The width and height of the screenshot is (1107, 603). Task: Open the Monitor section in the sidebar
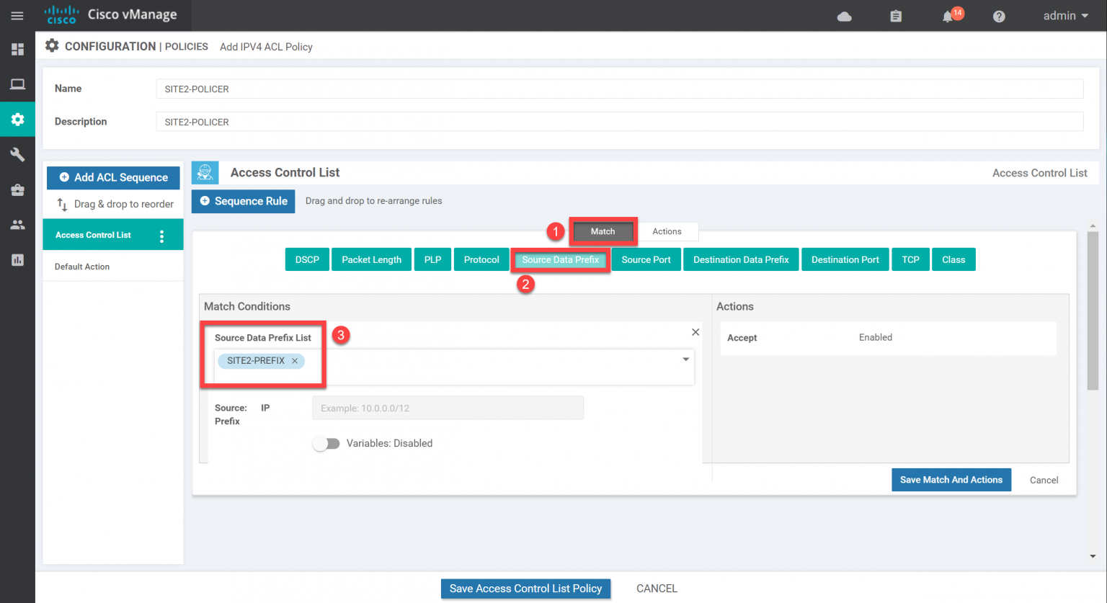[17, 84]
